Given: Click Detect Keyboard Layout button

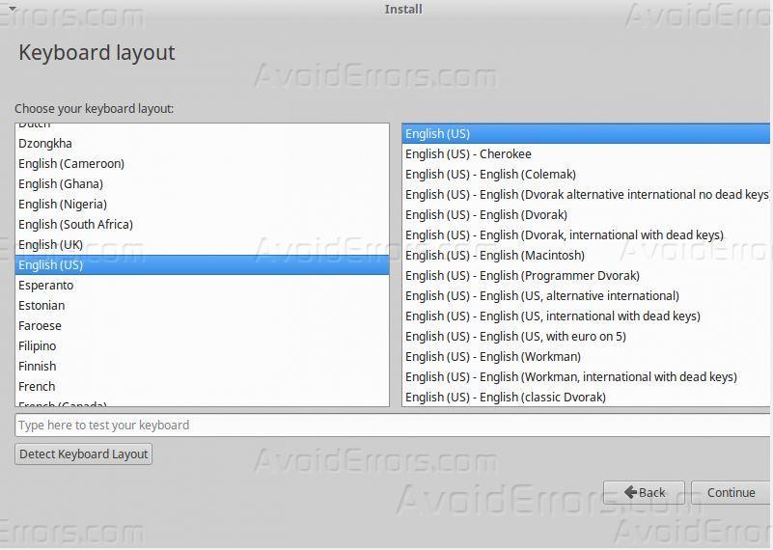Looking at the screenshot, I should point(84,454).
